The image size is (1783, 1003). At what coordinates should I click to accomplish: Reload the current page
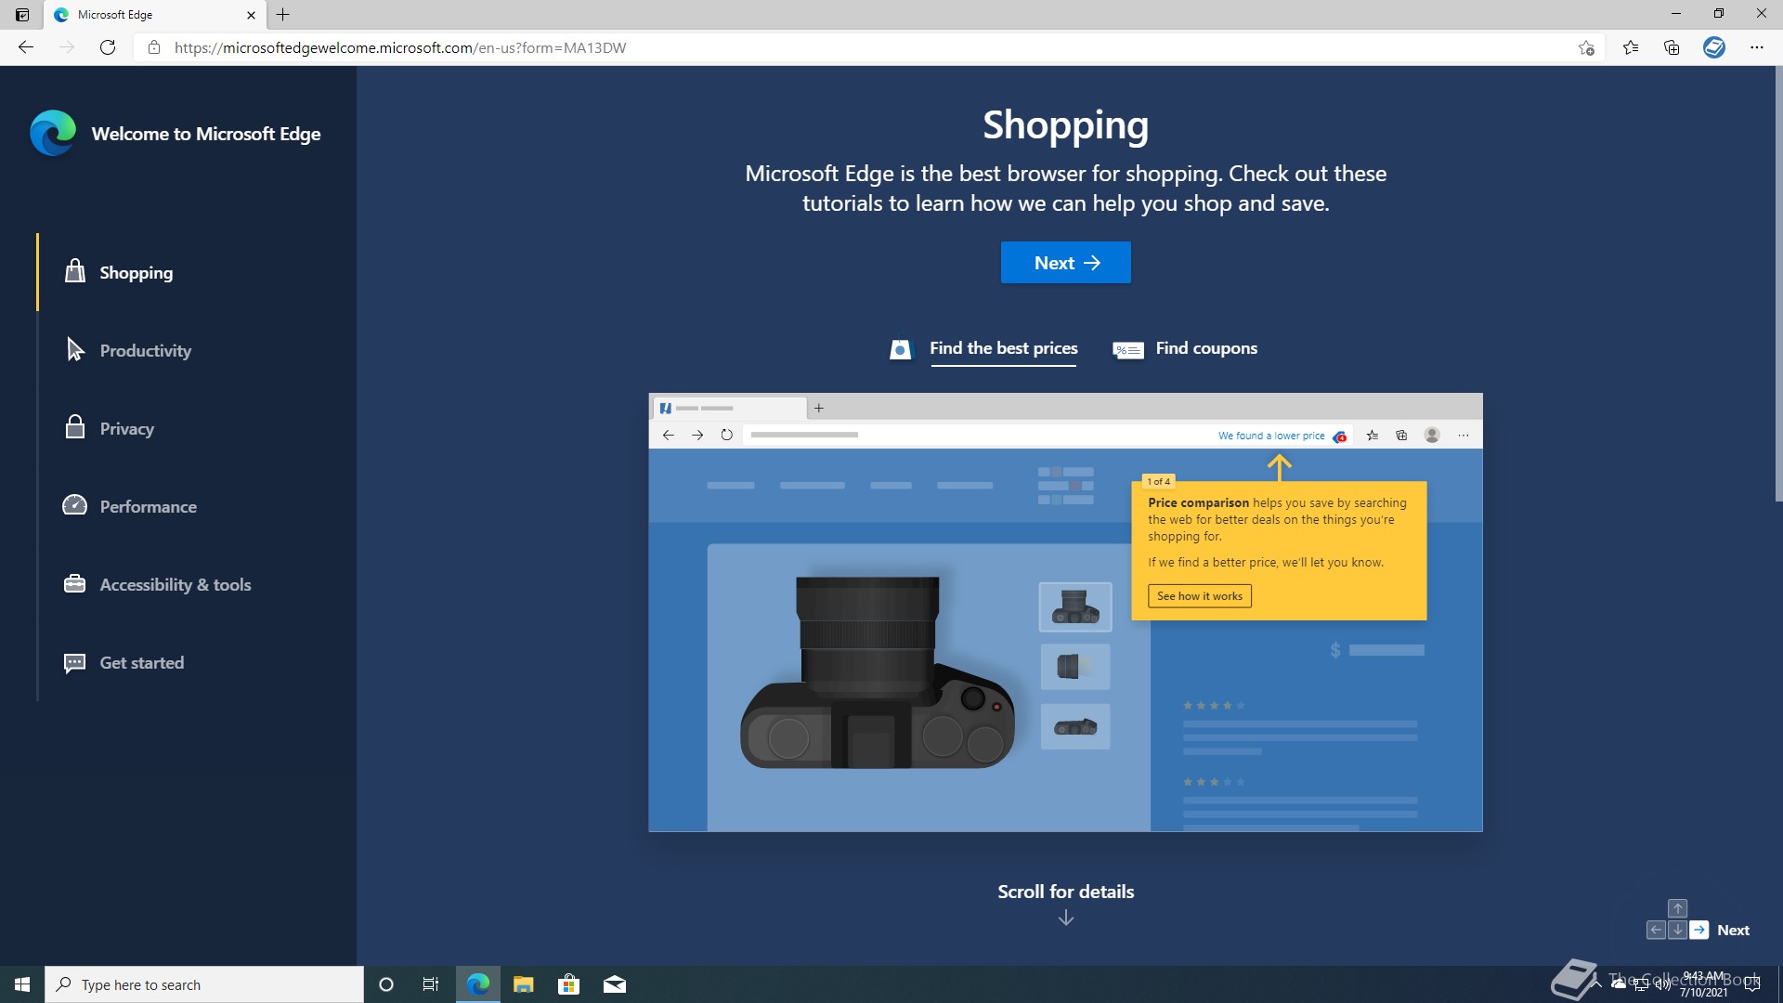[108, 47]
